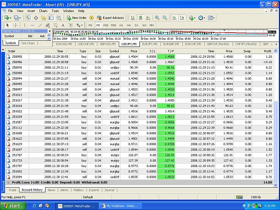Toggle the Terminal panel toolbar icon
The height and width of the screenshot is (210, 280).
pyautogui.click(x=51, y=17)
